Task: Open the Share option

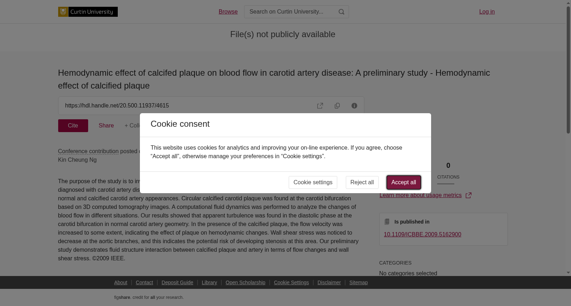Action: tap(106, 126)
